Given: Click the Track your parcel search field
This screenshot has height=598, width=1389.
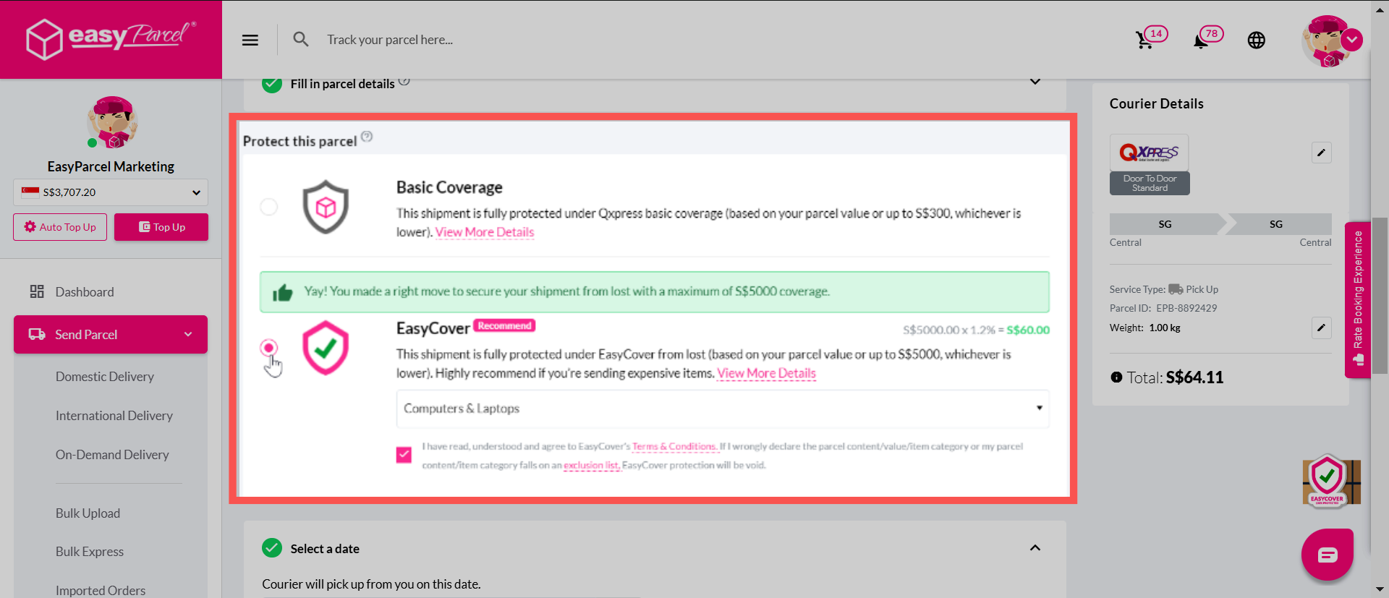Looking at the screenshot, I should (x=390, y=40).
